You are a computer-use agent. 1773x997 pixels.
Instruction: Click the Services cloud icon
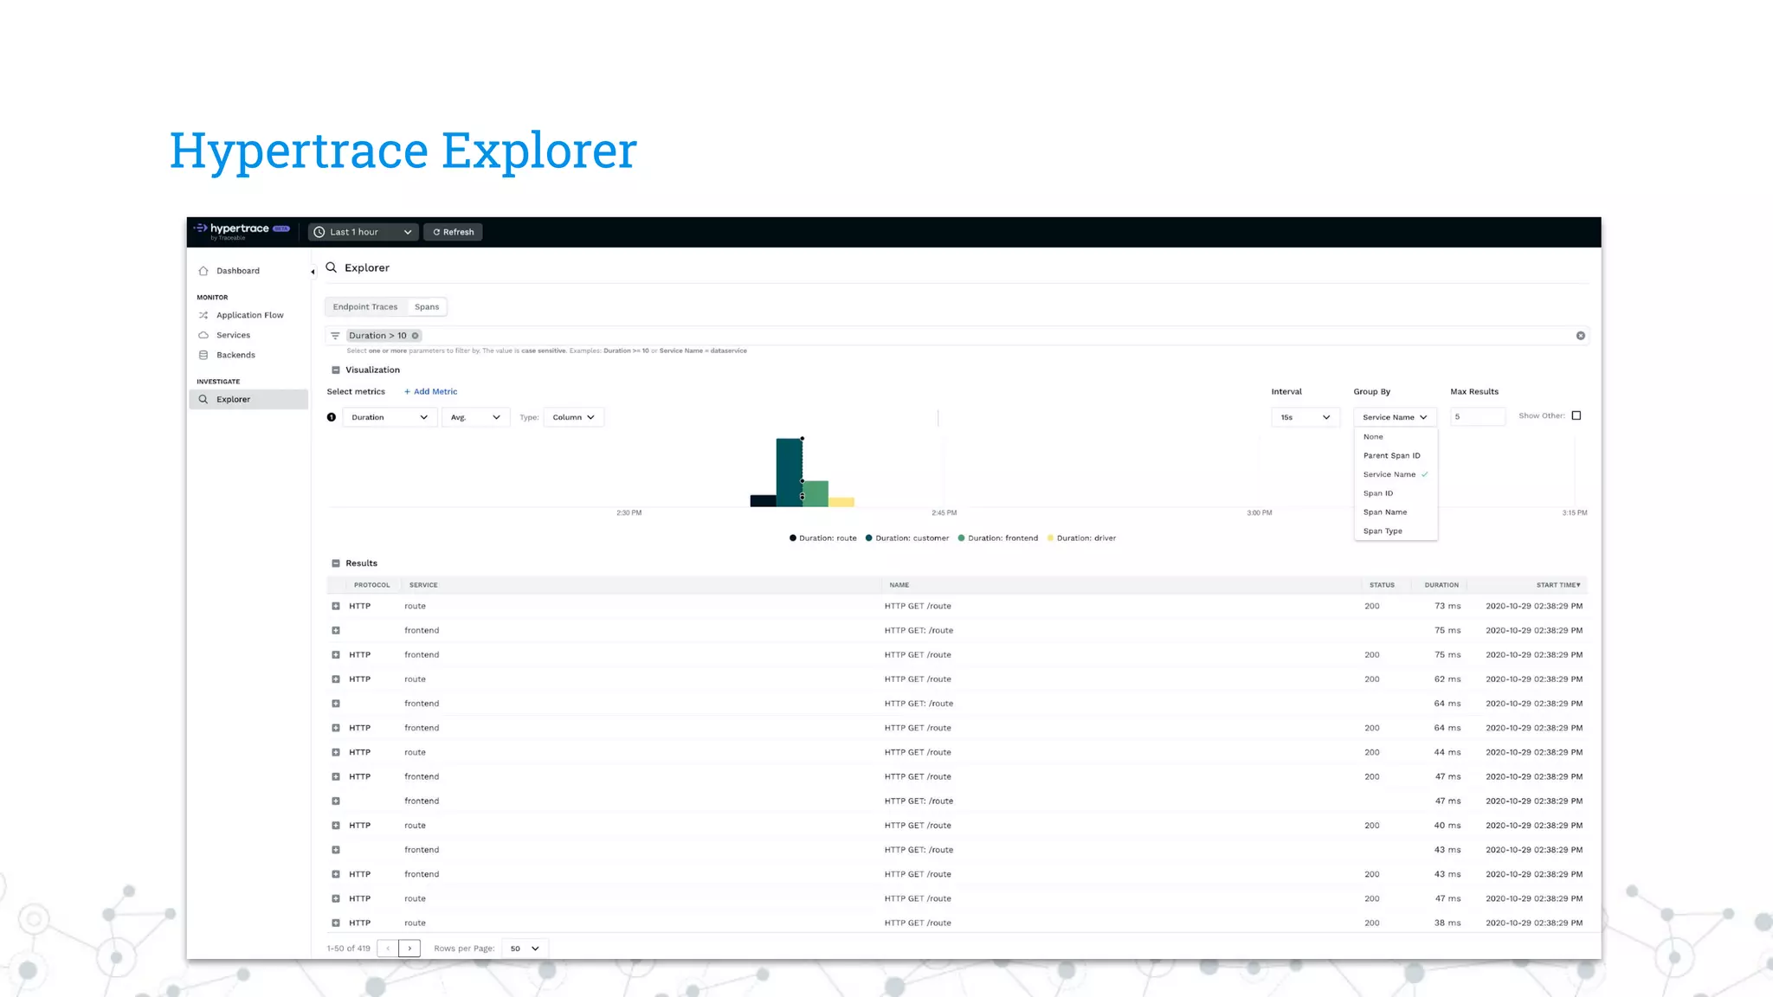tap(203, 335)
